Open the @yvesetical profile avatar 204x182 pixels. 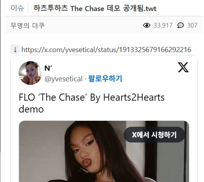(x=30, y=73)
